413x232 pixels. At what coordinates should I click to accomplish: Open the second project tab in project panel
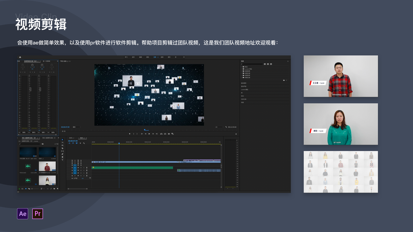point(49,138)
